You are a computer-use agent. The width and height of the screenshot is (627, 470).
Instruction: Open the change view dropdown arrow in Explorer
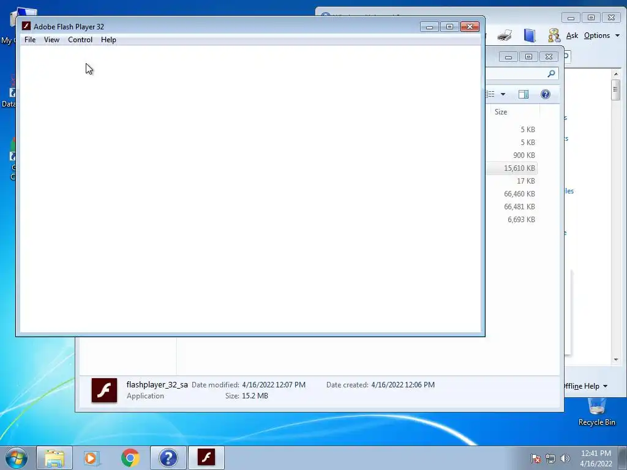point(503,94)
